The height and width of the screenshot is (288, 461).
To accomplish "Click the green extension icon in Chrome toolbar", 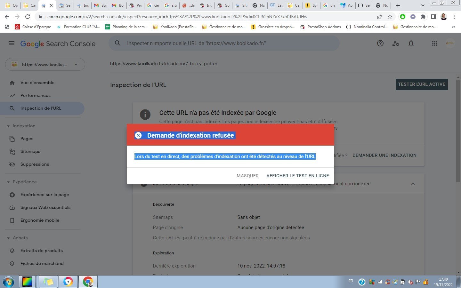I will coord(403,17).
